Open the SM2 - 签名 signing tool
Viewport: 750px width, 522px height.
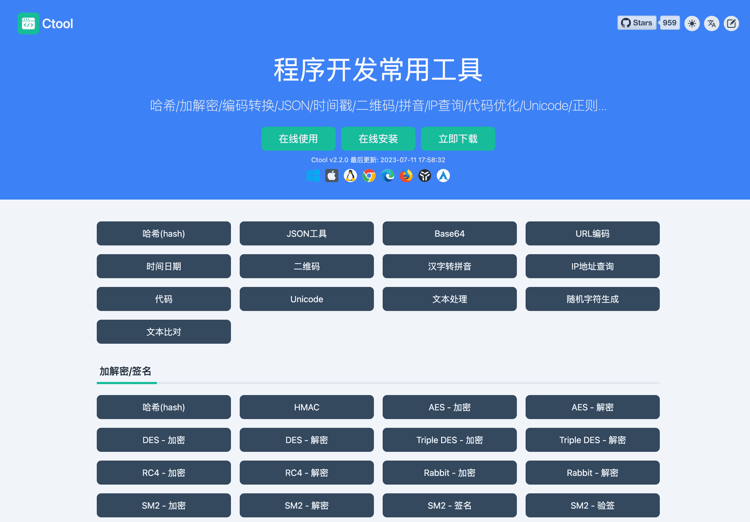(x=449, y=505)
